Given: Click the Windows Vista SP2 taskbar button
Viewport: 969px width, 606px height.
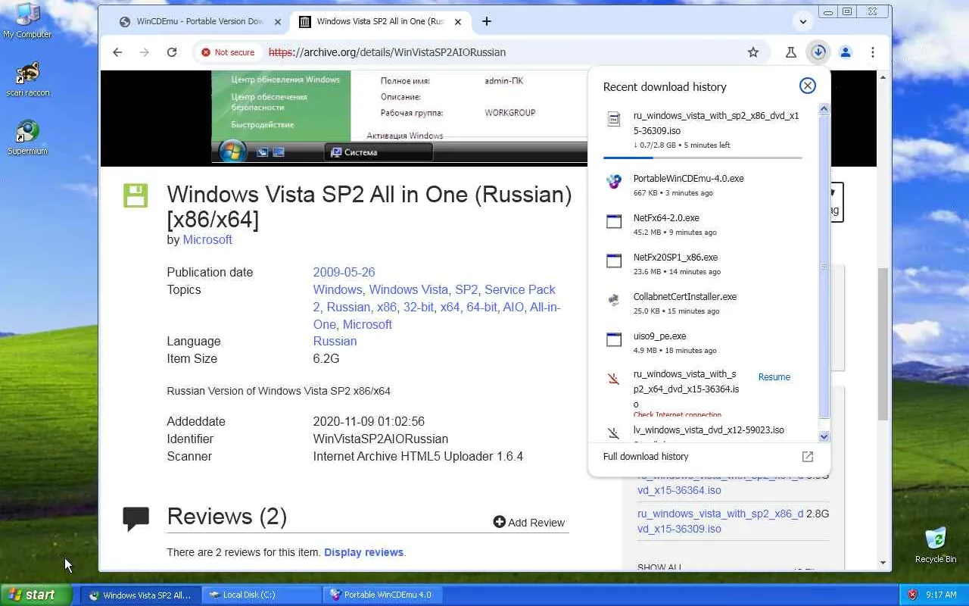Looking at the screenshot, I should pyautogui.click(x=141, y=595).
